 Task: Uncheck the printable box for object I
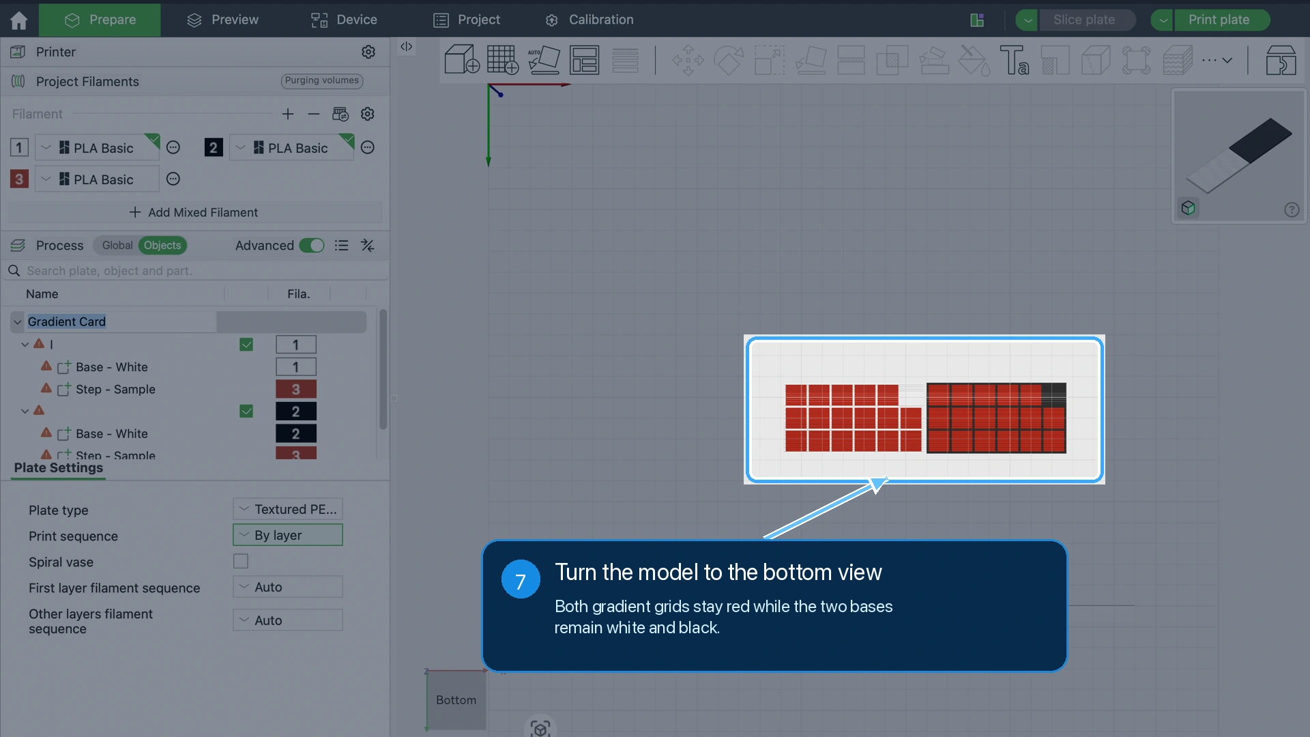246,345
